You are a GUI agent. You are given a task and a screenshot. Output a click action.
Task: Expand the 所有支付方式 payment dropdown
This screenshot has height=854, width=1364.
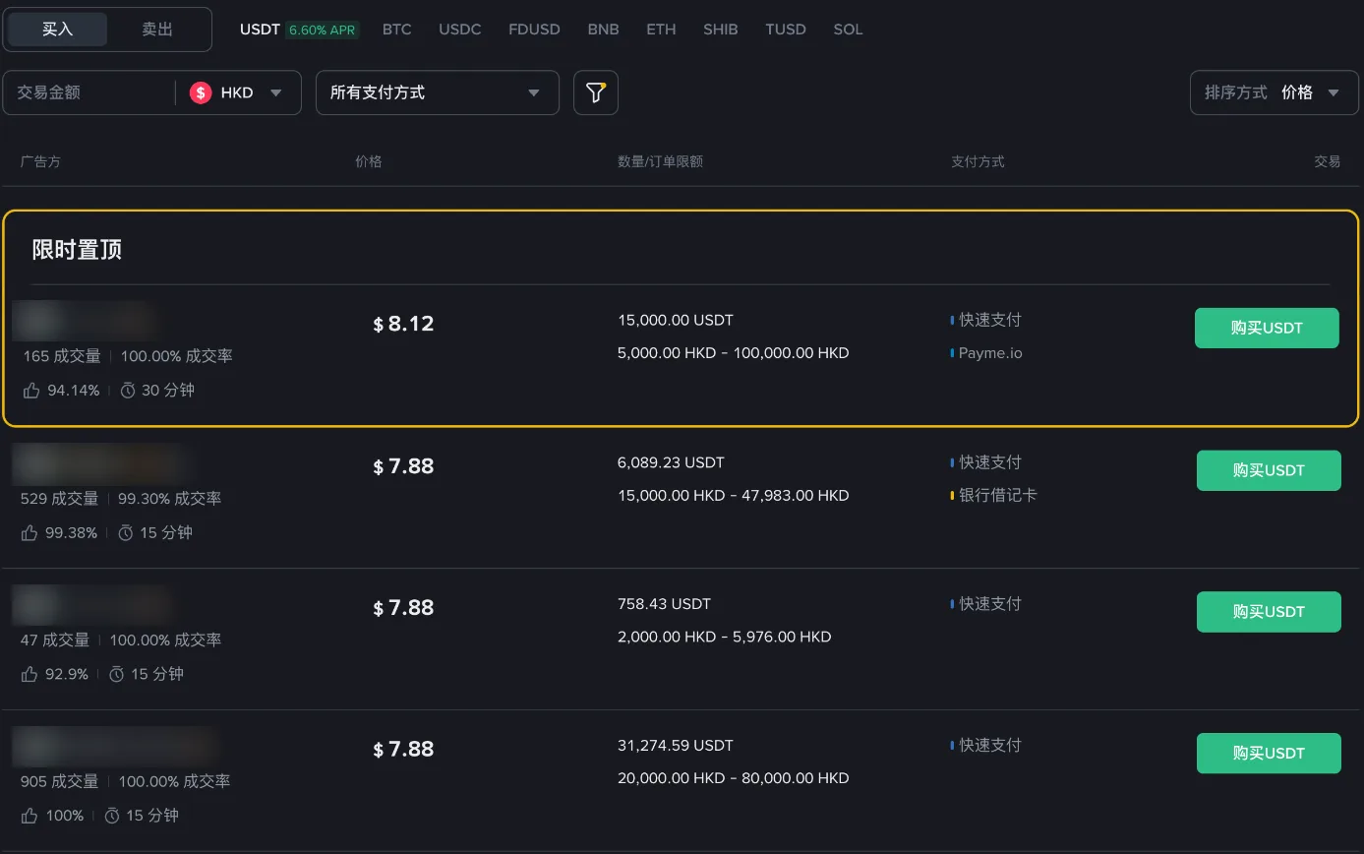[x=438, y=92]
